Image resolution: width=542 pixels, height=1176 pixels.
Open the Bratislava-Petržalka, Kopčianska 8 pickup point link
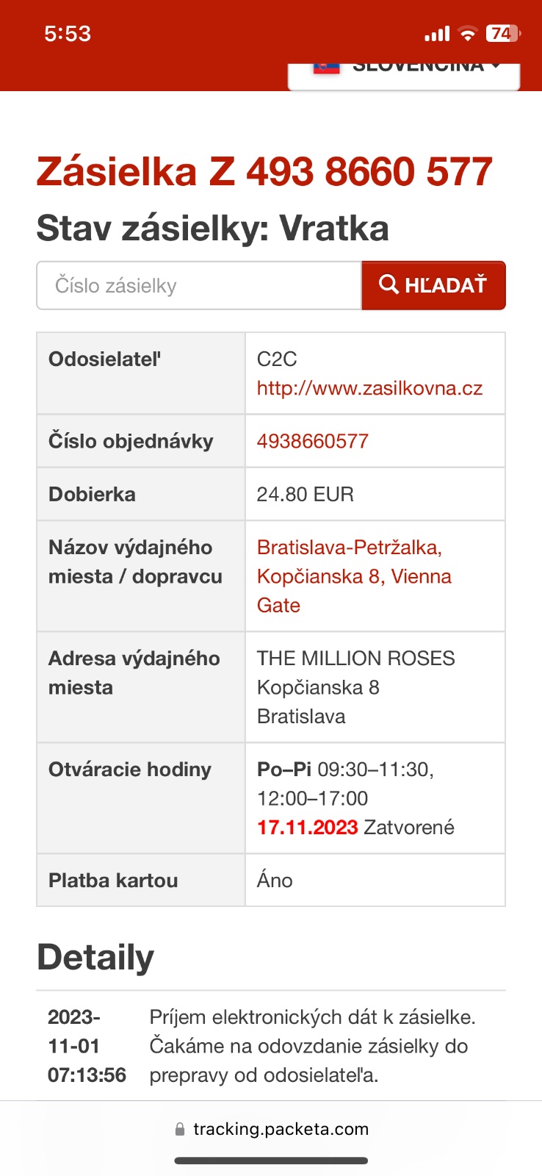354,576
